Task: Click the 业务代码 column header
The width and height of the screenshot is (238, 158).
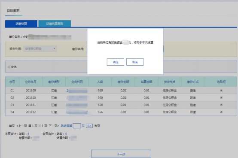Action: point(77,82)
